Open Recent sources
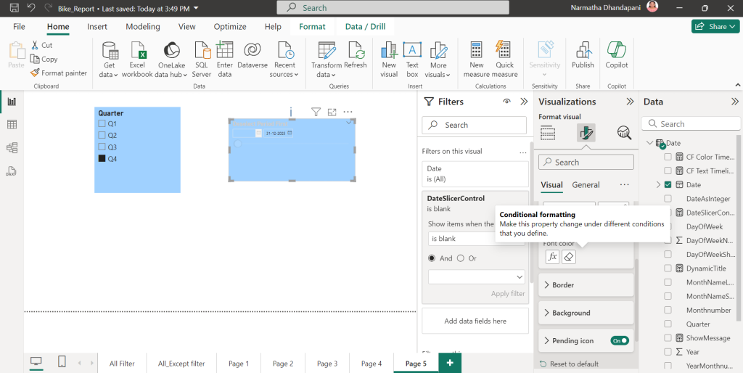The height and width of the screenshot is (373, 743). pos(284,60)
